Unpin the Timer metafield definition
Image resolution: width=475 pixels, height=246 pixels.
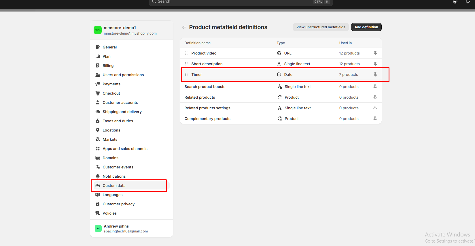point(375,74)
